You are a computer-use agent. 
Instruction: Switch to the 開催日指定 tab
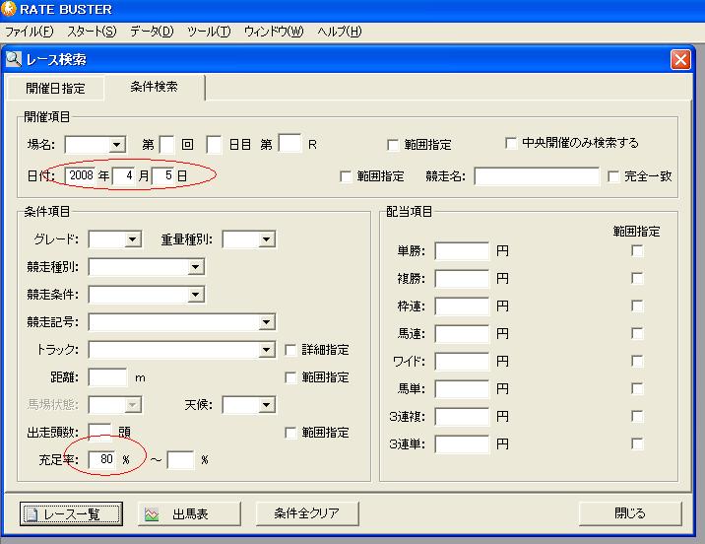pyautogui.click(x=55, y=88)
